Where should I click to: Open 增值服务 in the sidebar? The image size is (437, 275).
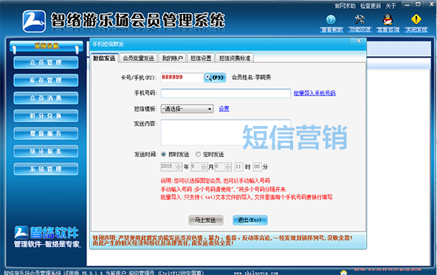pos(46,133)
